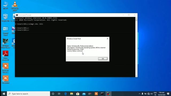171x96 pixels.
Task: Open the Control Panel desktop icon
Action: tap(6, 31)
